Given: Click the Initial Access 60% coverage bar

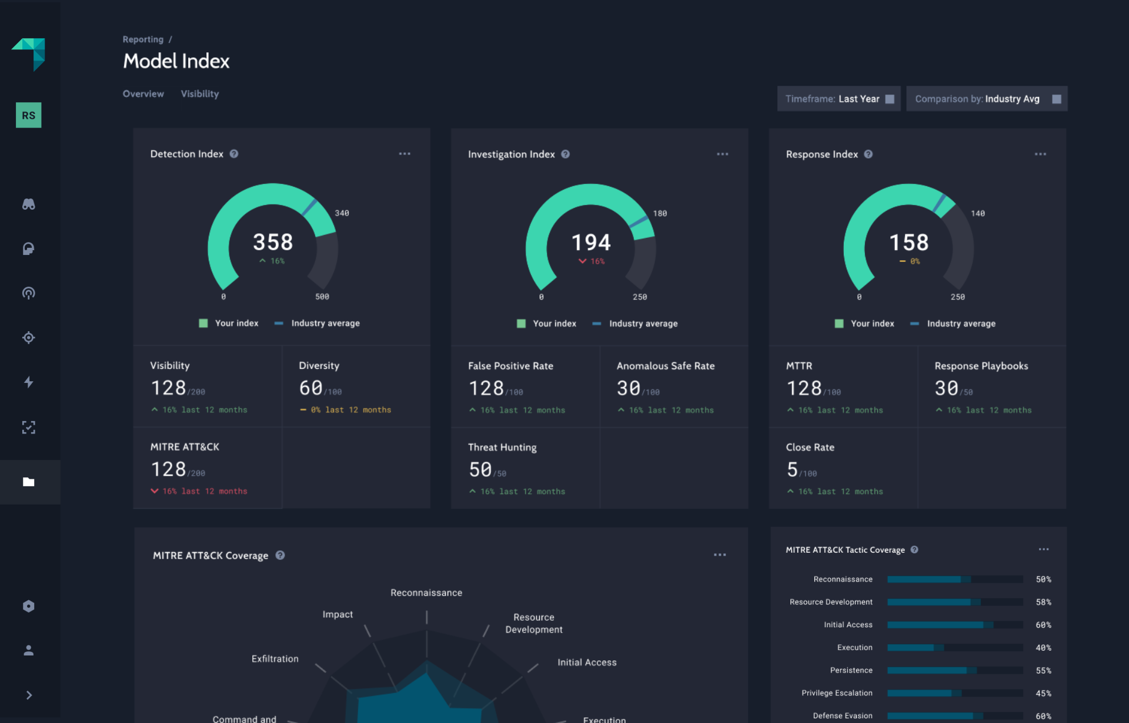Looking at the screenshot, I should [955, 625].
